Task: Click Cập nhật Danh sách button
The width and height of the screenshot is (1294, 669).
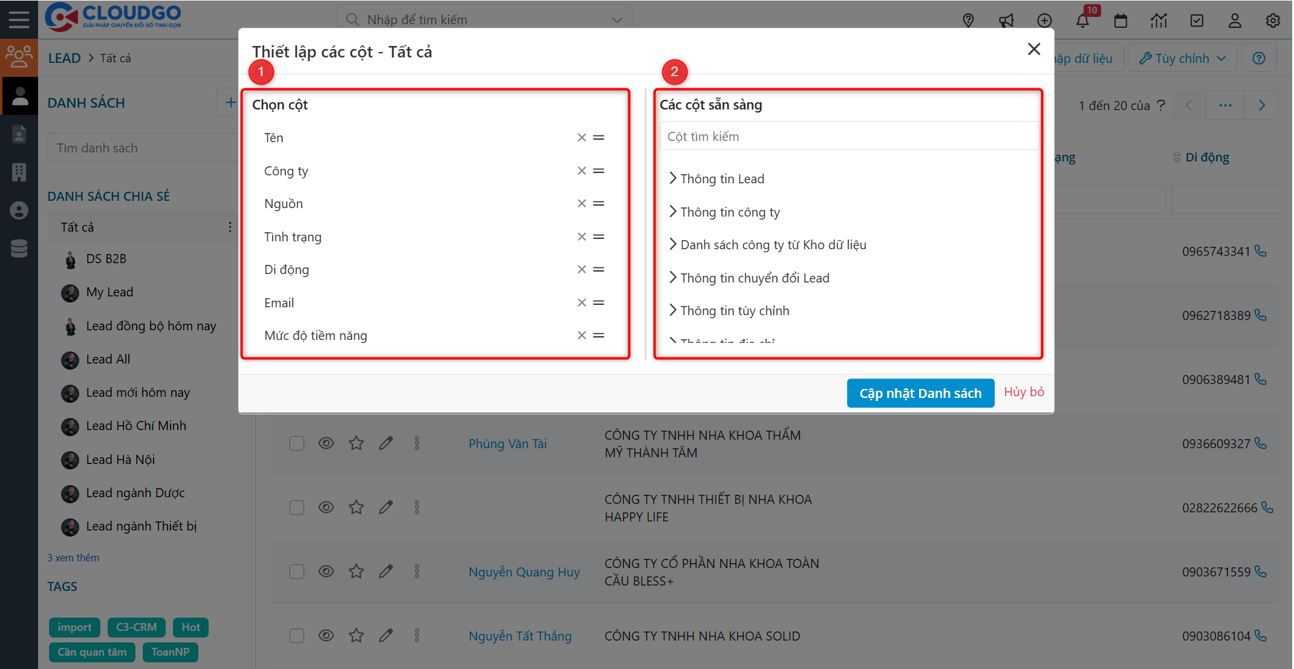Action: tap(920, 393)
